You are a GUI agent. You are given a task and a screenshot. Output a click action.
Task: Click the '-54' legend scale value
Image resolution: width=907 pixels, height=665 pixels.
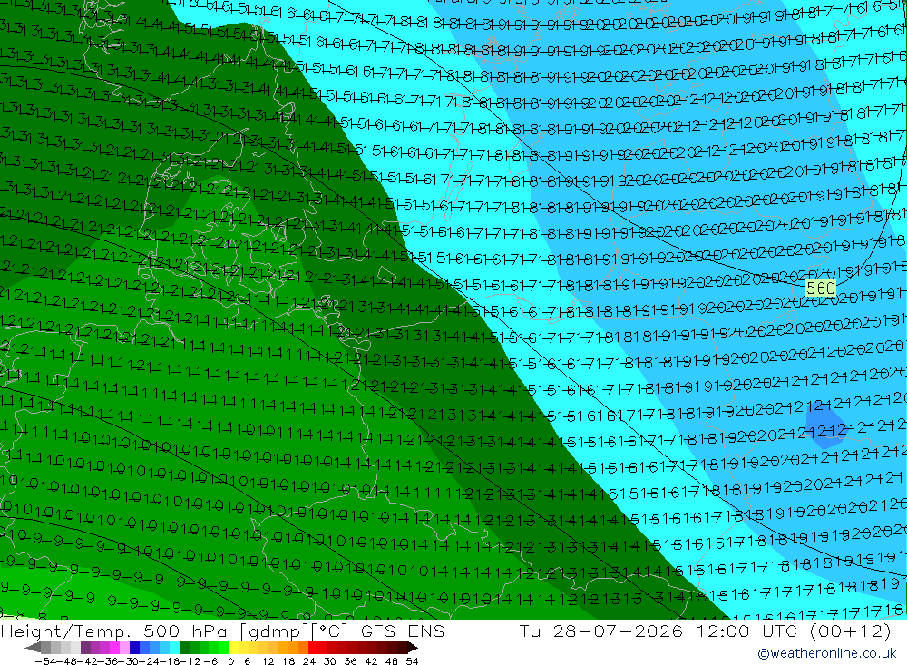tap(46, 661)
